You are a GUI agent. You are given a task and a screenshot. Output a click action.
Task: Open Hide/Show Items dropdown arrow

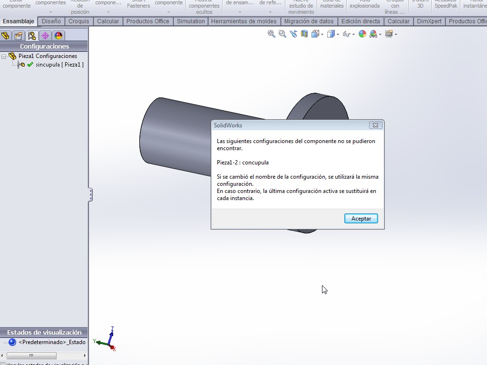[x=354, y=34]
